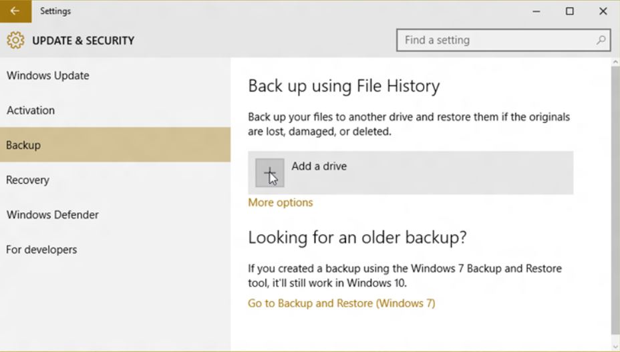Screen dimensions: 620x352
Task: Click the magnifier icon in search box
Action: (601, 40)
